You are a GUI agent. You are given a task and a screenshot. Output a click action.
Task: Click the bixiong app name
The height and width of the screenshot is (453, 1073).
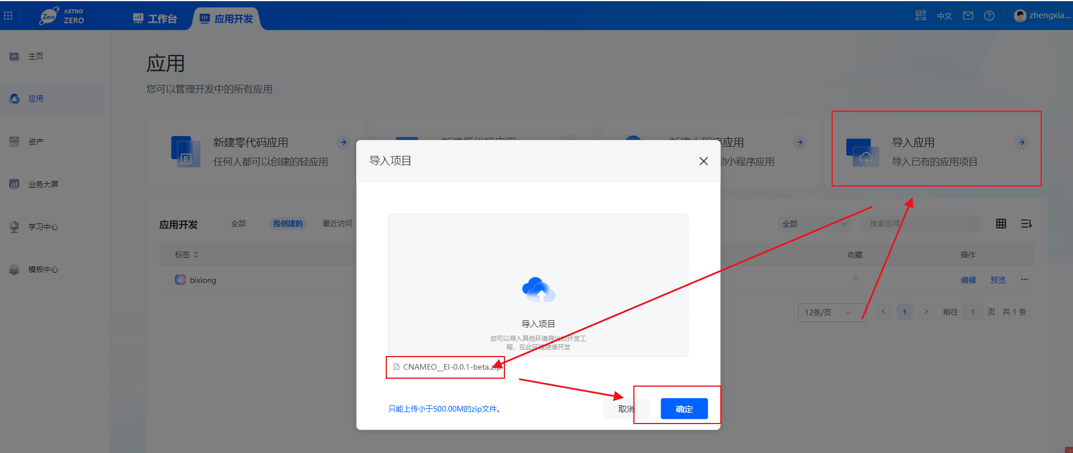click(x=203, y=280)
